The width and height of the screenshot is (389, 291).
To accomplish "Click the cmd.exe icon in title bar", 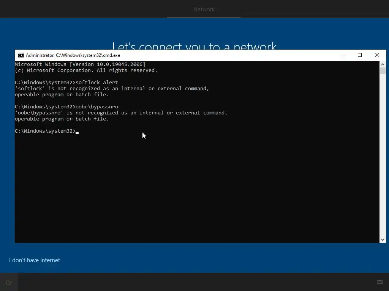I will [21, 55].
